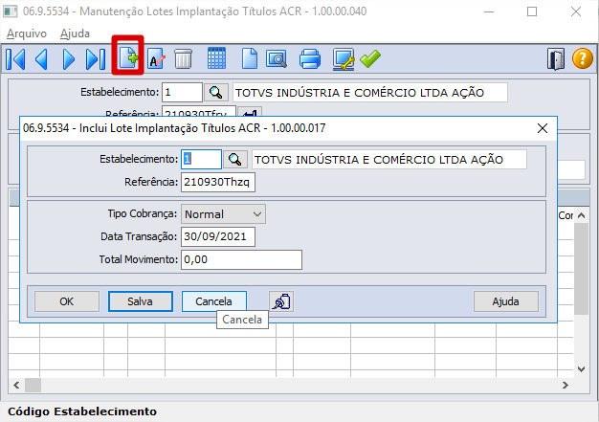Go to next record arrow

(x=68, y=58)
